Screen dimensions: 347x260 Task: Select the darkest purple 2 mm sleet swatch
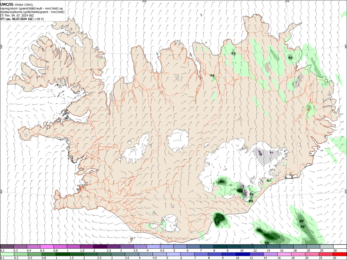(x=100, y=247)
